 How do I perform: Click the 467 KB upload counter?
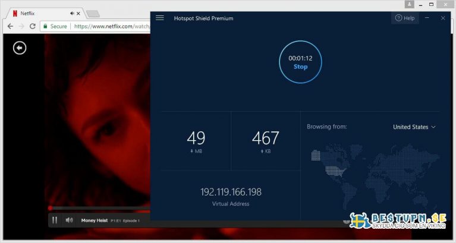[x=266, y=141]
